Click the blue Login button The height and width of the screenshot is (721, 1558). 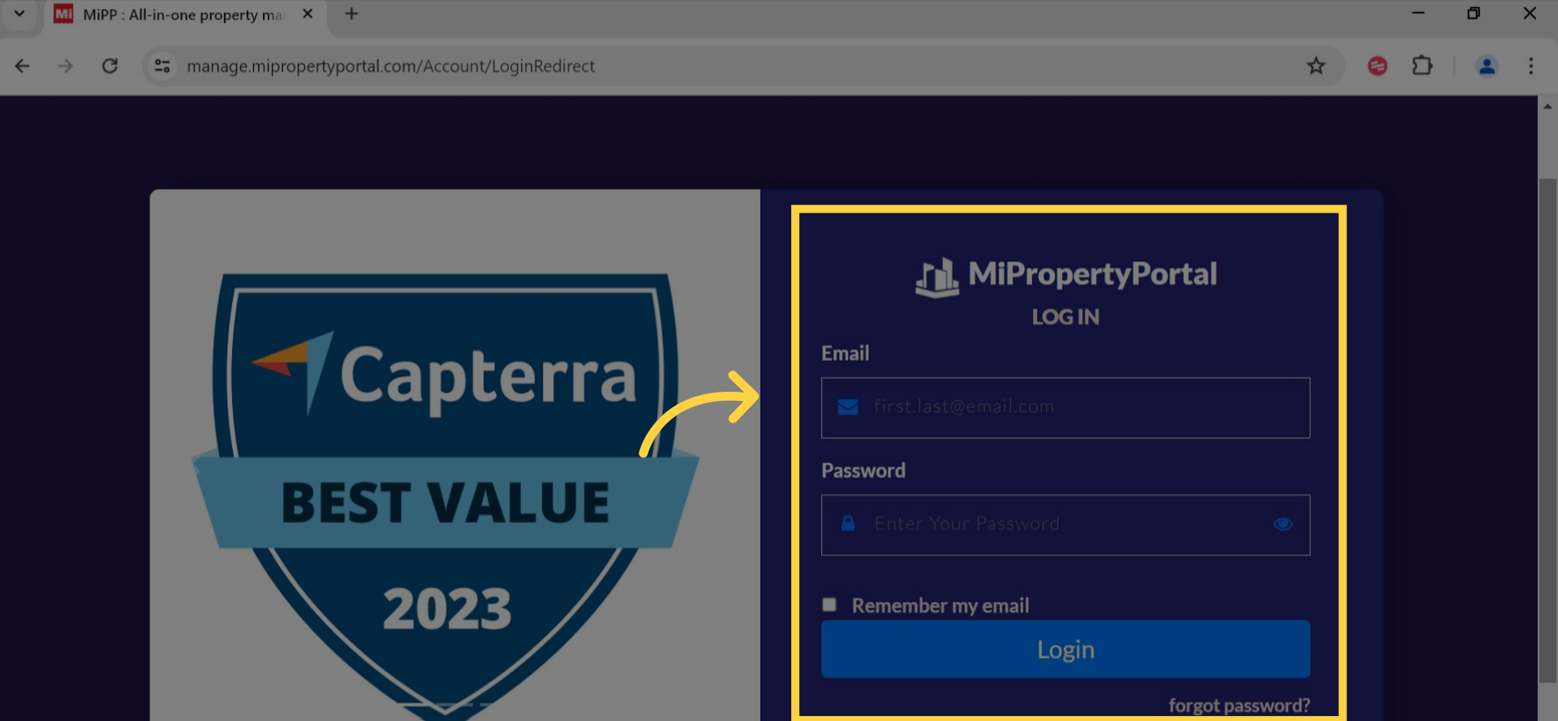1065,649
